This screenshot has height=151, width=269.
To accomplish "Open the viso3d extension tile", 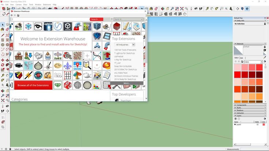I will [x=68, y=26].
